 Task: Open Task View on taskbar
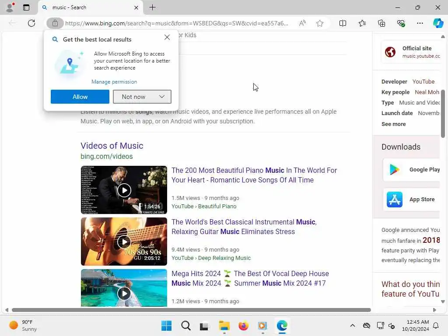coord(204,326)
